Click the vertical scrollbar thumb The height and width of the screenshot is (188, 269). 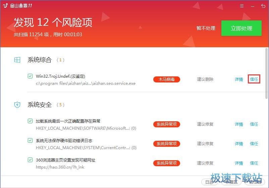pyautogui.click(x=266, y=73)
